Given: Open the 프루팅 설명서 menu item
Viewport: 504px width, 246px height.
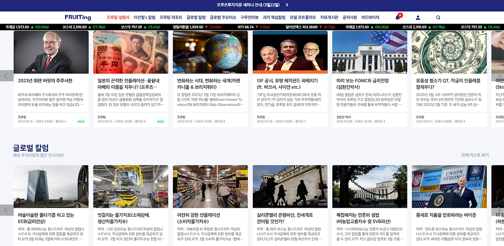Looking at the screenshot, I should (x=119, y=17).
